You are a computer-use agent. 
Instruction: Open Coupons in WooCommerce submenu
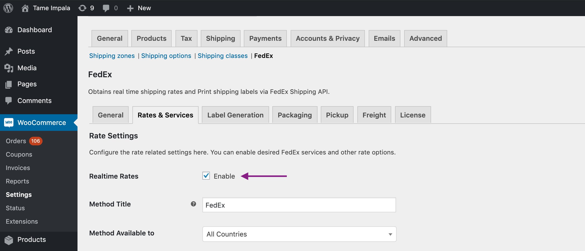coord(19,154)
